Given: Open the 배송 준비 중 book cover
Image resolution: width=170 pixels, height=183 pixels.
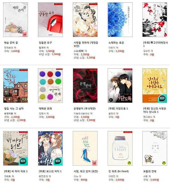Looking at the screenshot, I should click(15, 20).
